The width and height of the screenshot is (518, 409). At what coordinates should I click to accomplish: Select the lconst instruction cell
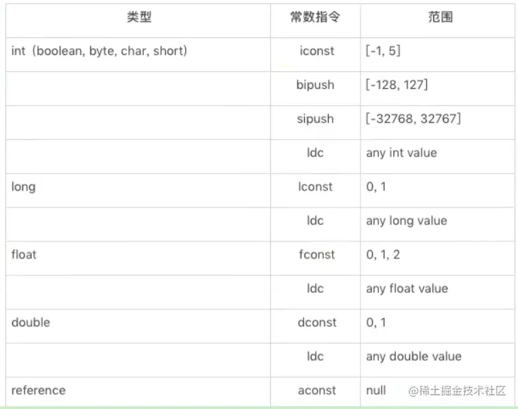coord(315,187)
